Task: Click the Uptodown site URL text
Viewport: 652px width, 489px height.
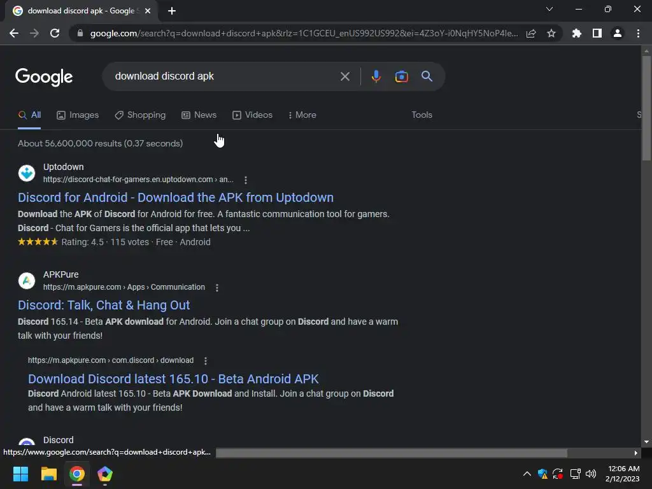Action: click(x=138, y=180)
